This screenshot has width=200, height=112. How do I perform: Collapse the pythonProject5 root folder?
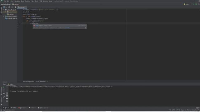click(4, 10)
